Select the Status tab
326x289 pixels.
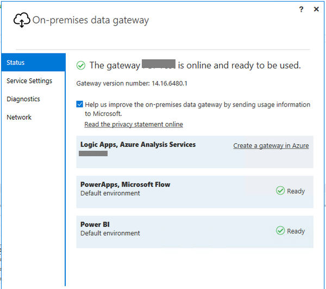[34, 63]
